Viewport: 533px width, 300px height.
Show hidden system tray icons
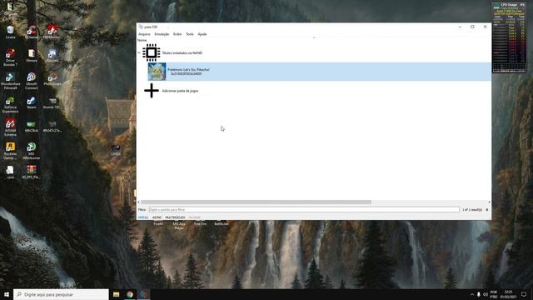point(472,294)
